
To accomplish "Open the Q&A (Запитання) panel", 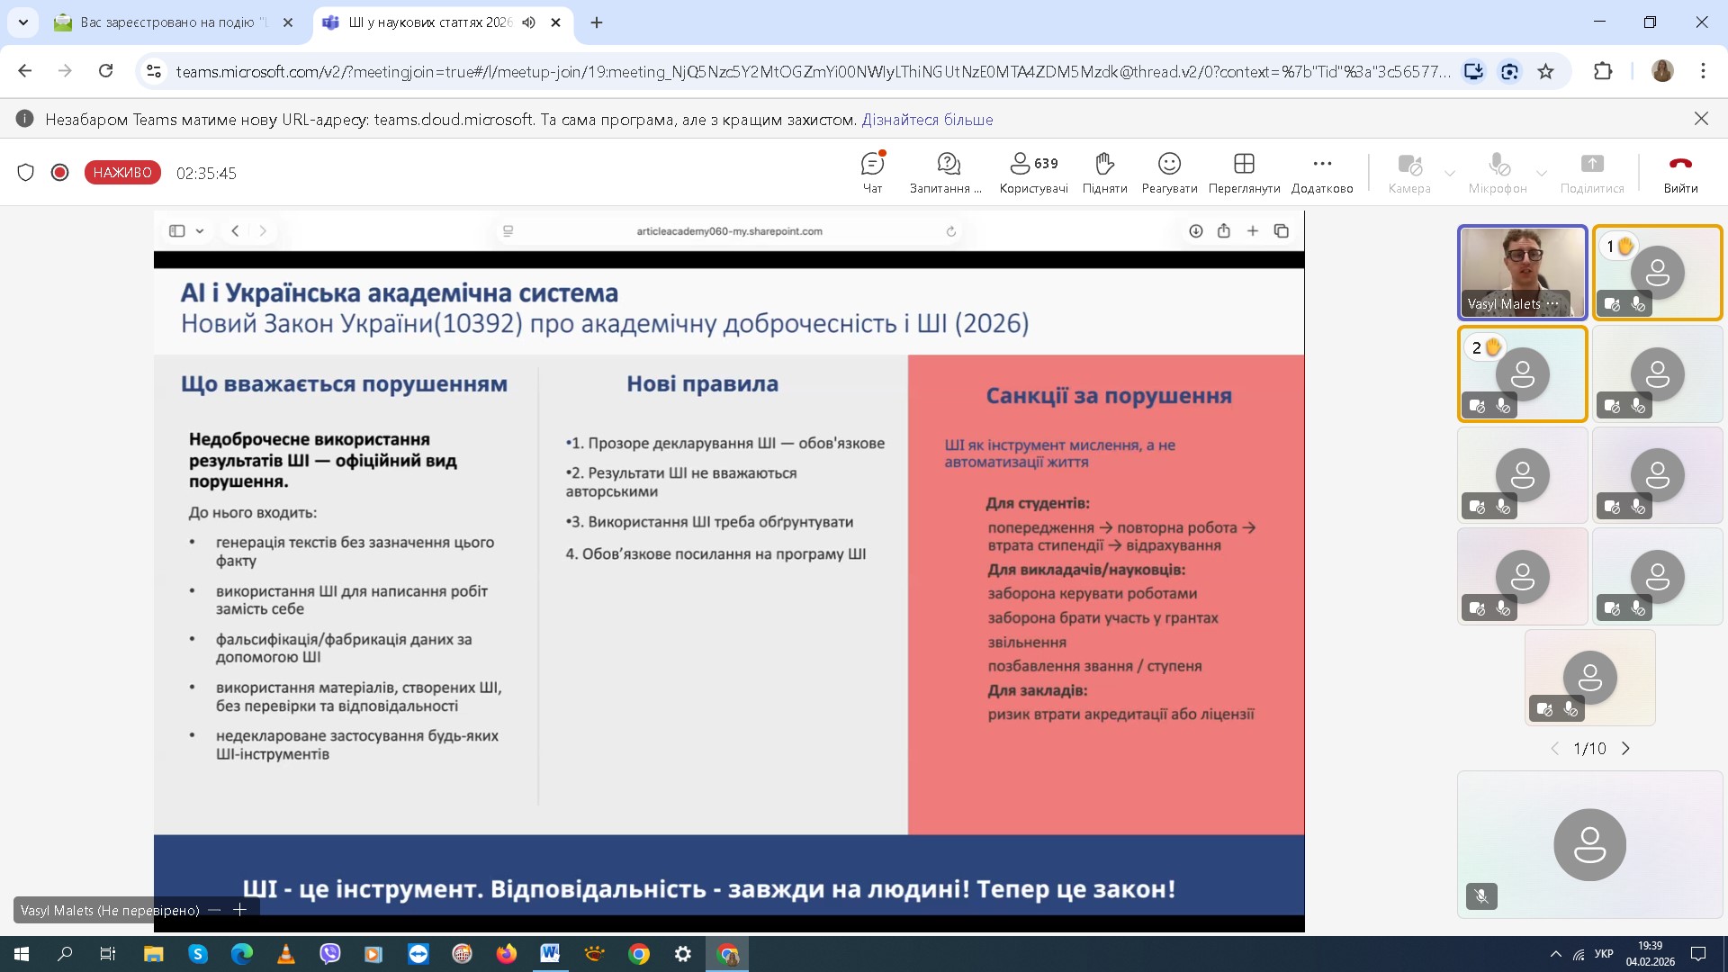I will tap(946, 172).
